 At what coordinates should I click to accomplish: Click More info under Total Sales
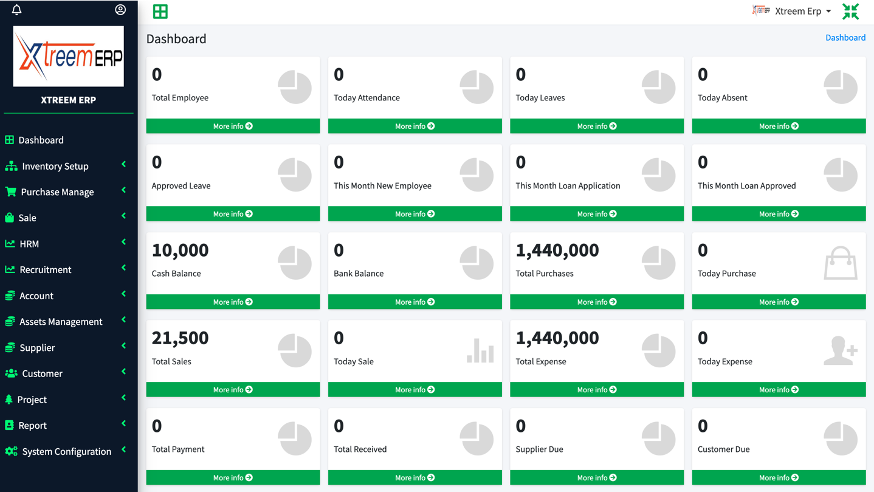click(233, 390)
